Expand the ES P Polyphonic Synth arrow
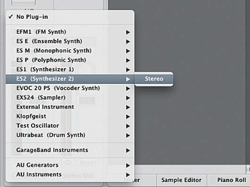250x187 pixels. (x=128, y=60)
